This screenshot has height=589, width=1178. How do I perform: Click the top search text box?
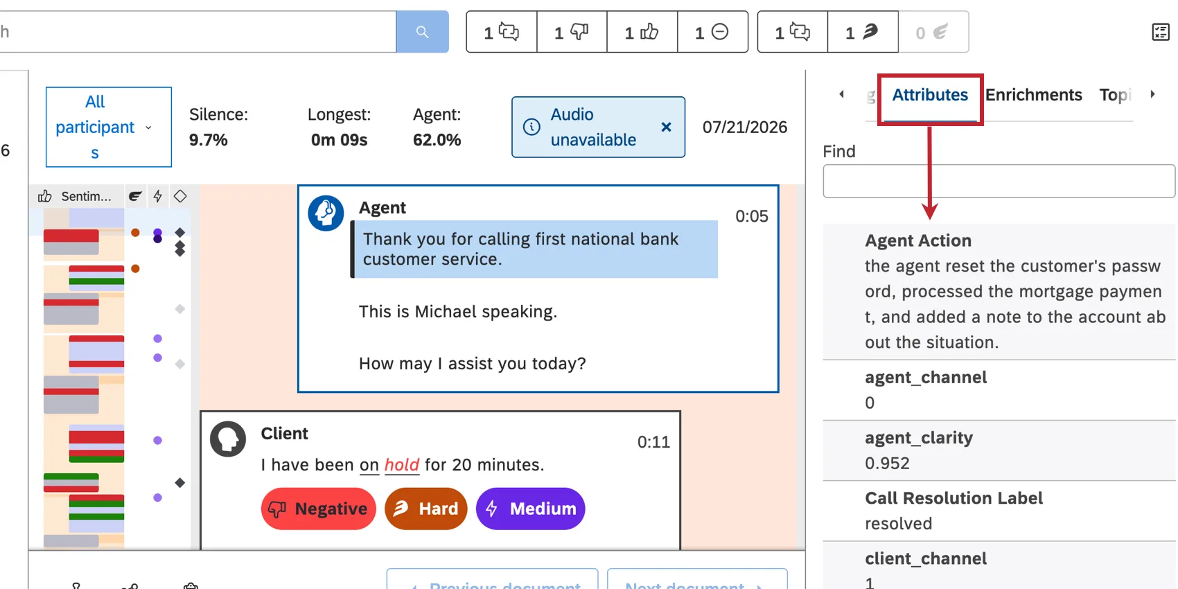click(x=197, y=32)
